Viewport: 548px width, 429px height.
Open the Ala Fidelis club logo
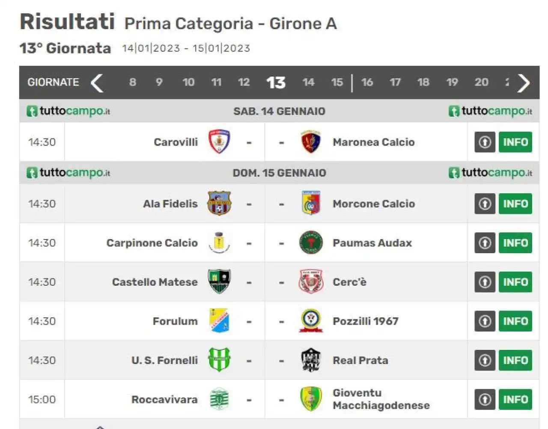click(219, 203)
